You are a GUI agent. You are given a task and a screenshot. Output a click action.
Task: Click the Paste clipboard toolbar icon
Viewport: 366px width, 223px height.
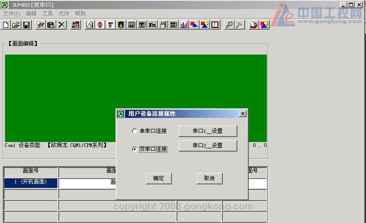coord(51,25)
